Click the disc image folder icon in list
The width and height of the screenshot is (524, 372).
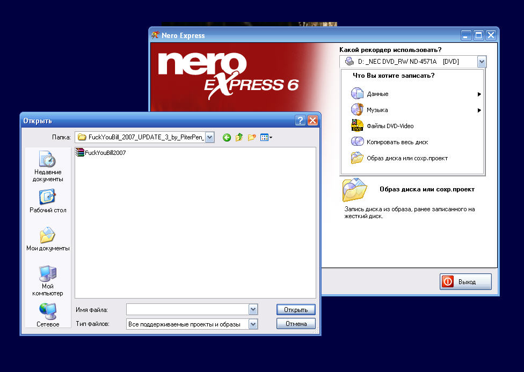point(357,158)
